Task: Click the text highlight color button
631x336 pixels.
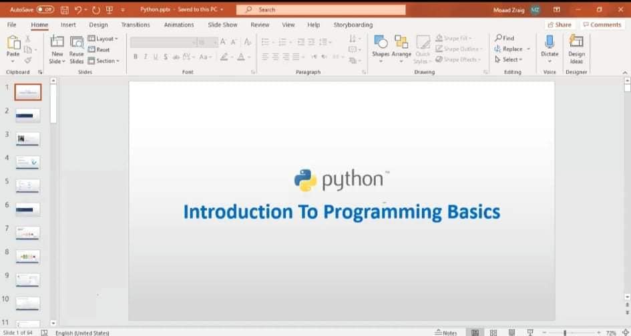Action: click(224, 57)
